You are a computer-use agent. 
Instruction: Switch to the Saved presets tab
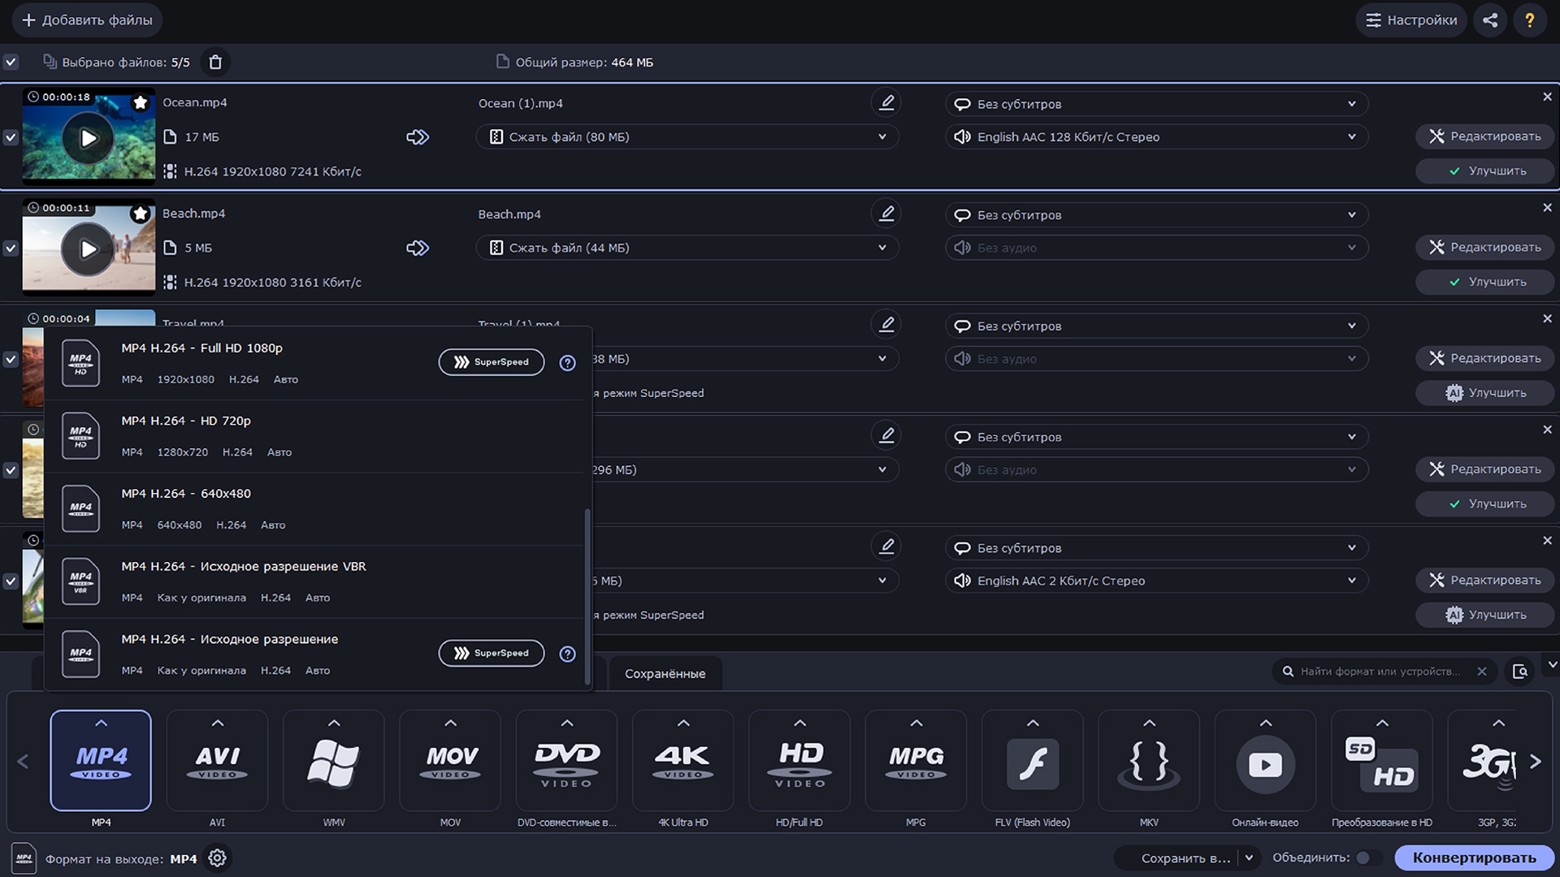665,674
